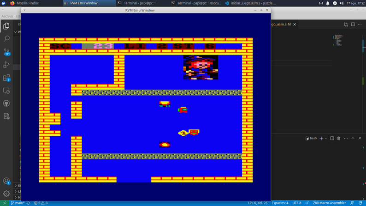Close the iniciar_juego_asm.s editor tab

[x=295, y=24]
